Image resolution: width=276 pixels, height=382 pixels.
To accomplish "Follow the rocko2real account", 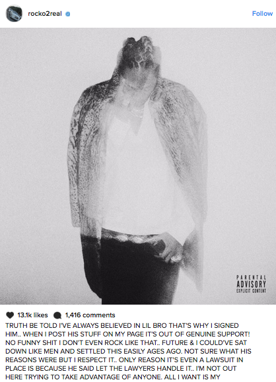I will [x=262, y=14].
